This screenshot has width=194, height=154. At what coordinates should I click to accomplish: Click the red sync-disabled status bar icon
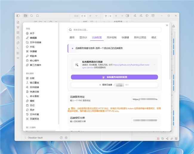pos(158,139)
